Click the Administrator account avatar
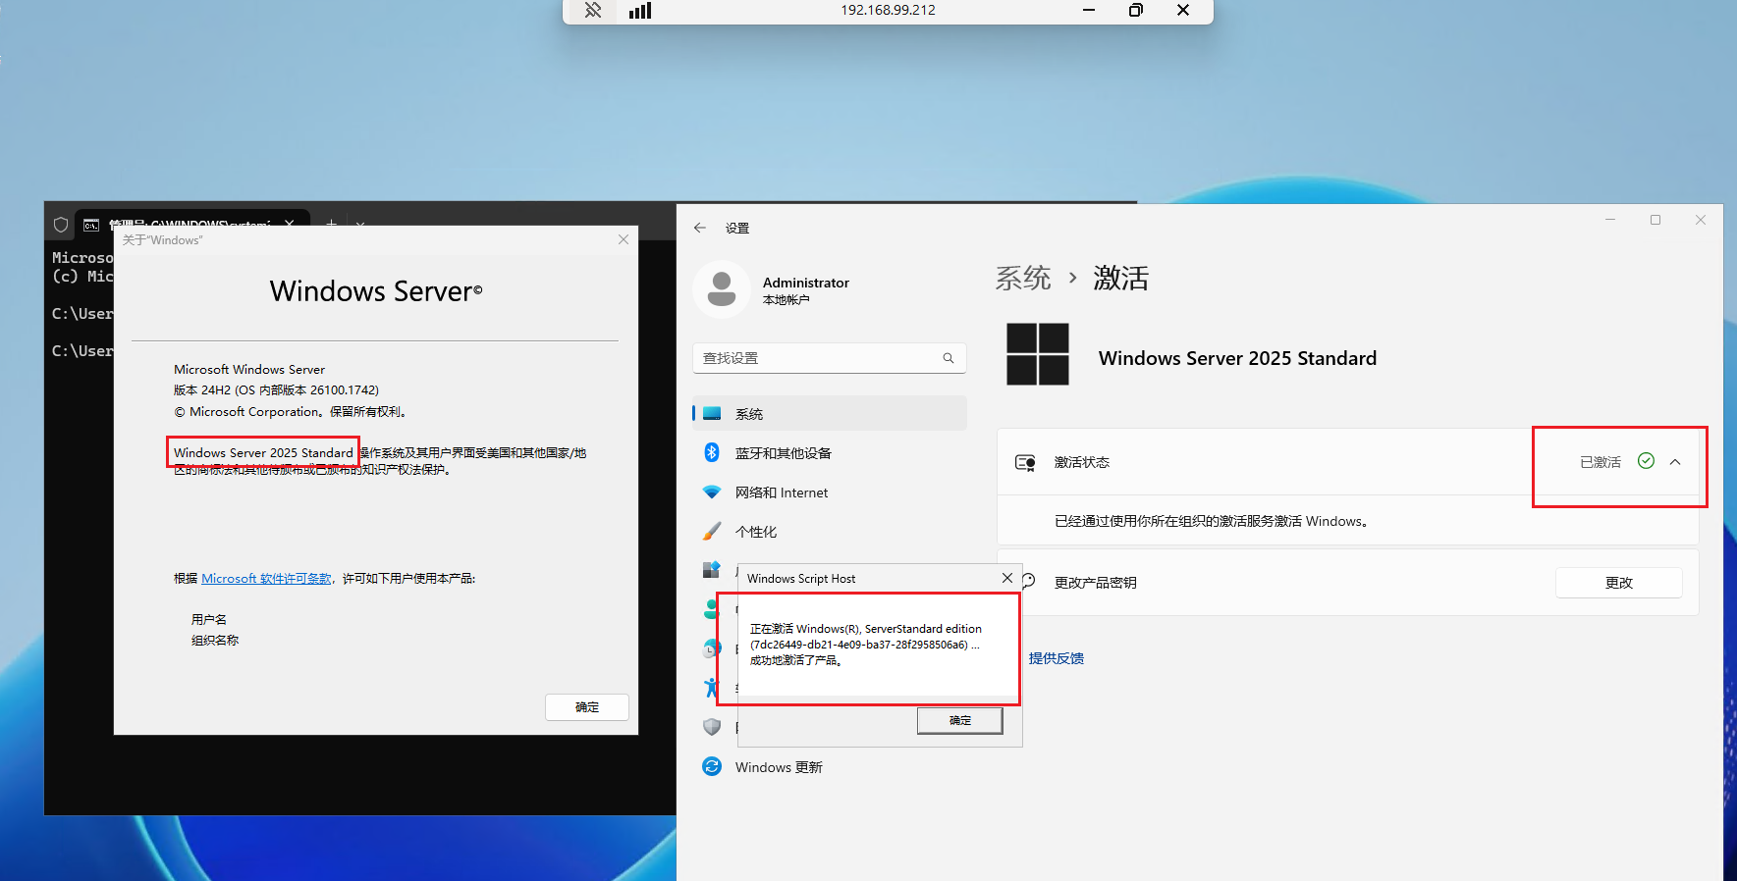1737x881 pixels. point(722,289)
